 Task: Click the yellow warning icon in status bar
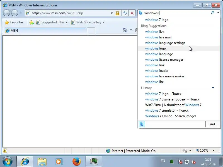tap(5, 151)
